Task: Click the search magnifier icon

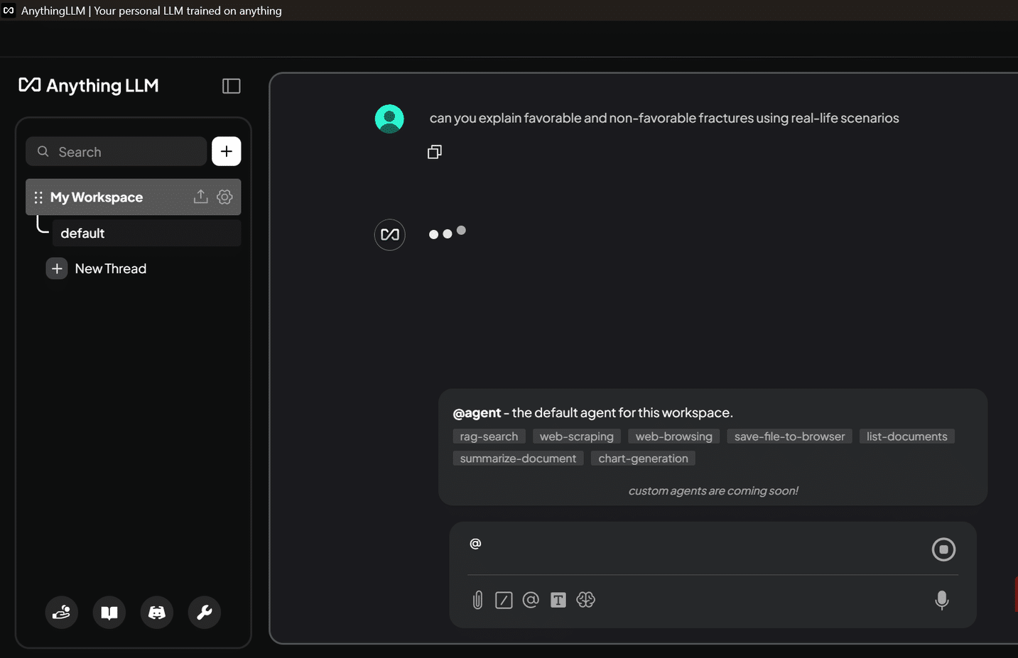Action: (x=43, y=151)
